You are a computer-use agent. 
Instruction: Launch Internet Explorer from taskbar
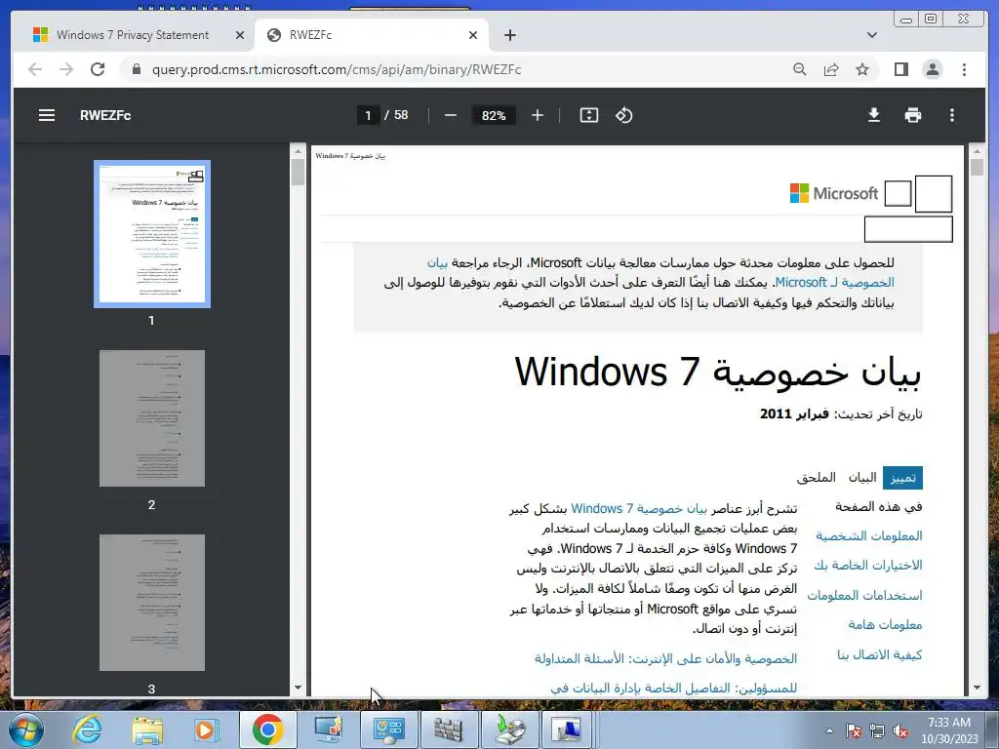[87, 729]
